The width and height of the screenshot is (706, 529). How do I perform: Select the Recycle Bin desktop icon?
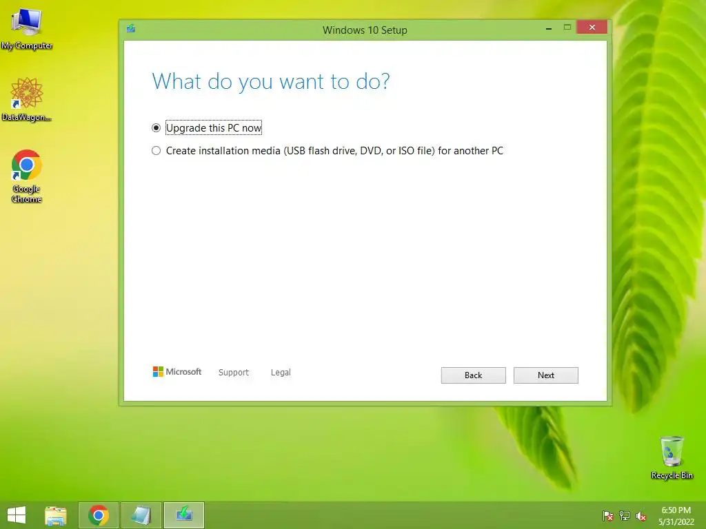click(672, 457)
